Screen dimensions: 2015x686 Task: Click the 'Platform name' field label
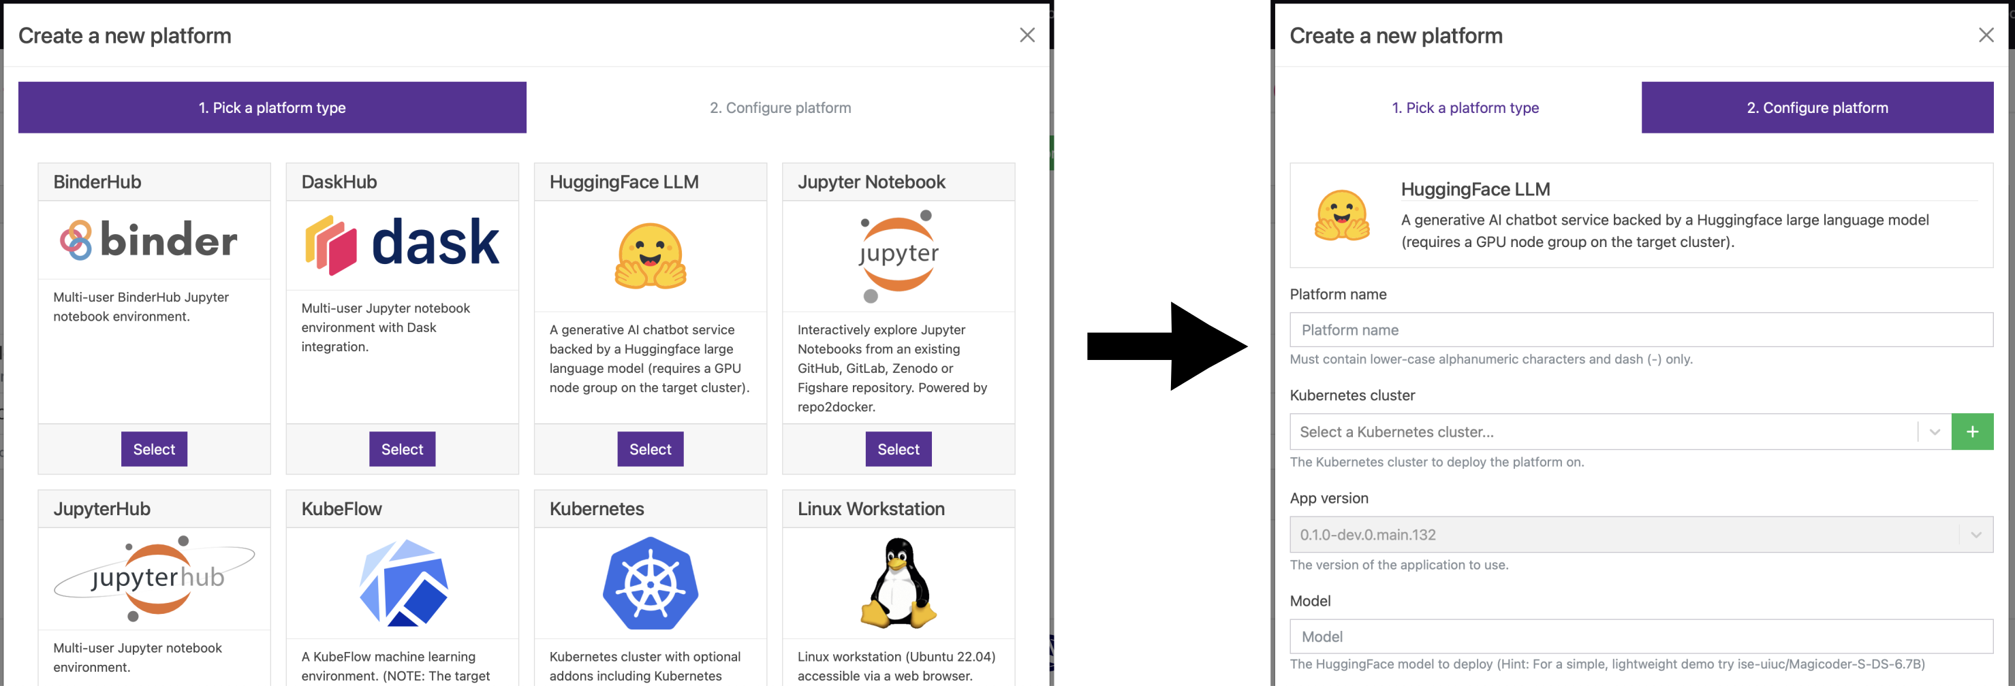click(1338, 295)
